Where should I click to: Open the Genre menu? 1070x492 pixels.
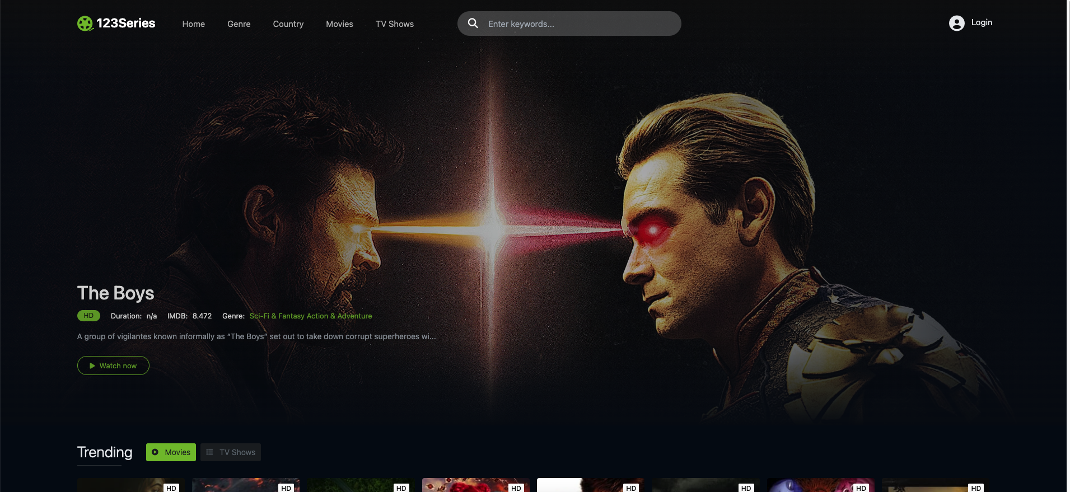coord(239,24)
